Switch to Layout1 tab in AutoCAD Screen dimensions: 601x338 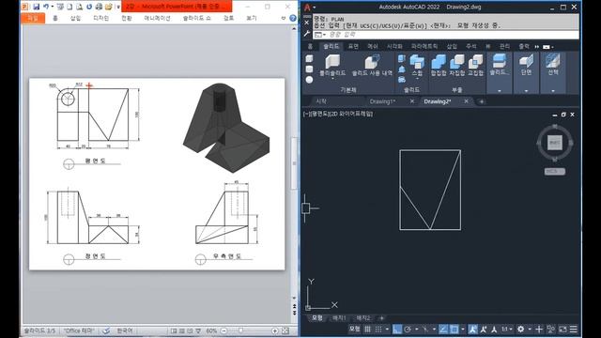[339, 318]
